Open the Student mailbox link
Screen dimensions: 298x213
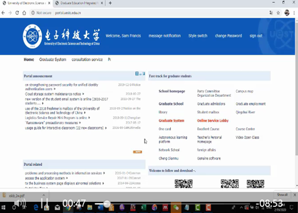[x=208, y=112]
